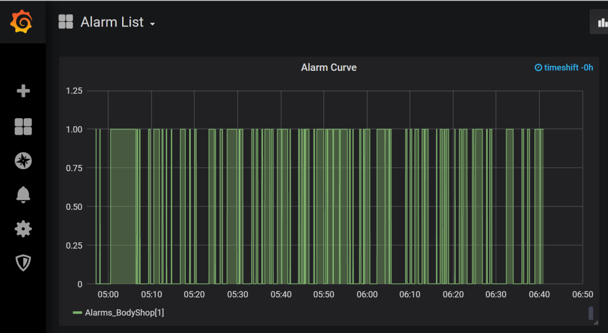Click the Grafana logo home icon
This screenshot has width=608, height=333.
(23, 22)
